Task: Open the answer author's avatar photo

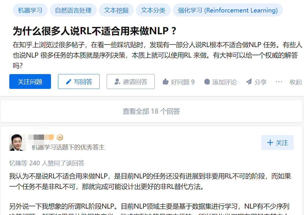Action: tap(17, 142)
